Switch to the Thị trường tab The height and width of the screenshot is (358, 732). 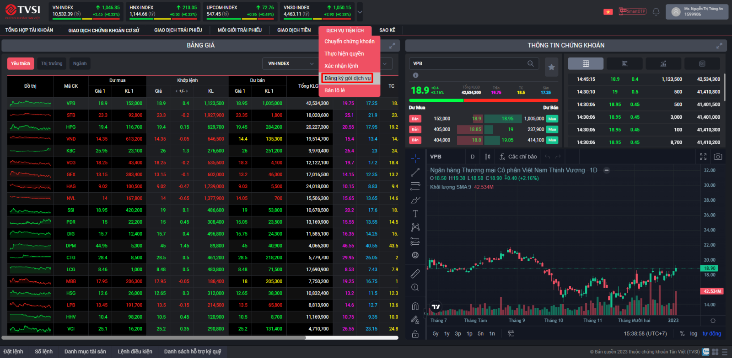52,63
